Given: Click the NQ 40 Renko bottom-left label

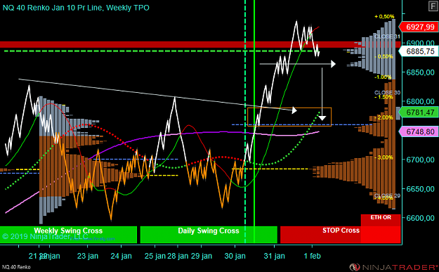Looking at the screenshot, I should click(16, 267).
